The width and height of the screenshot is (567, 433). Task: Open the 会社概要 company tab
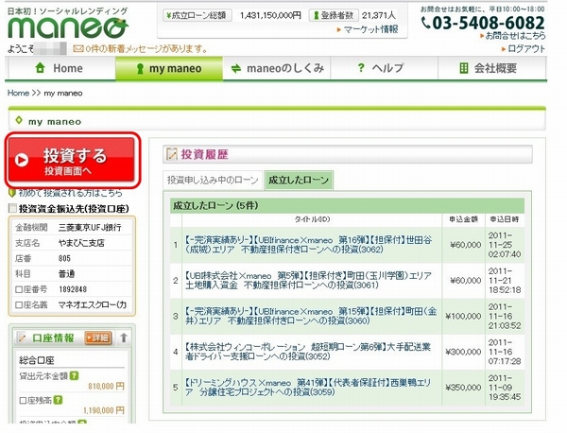491,68
